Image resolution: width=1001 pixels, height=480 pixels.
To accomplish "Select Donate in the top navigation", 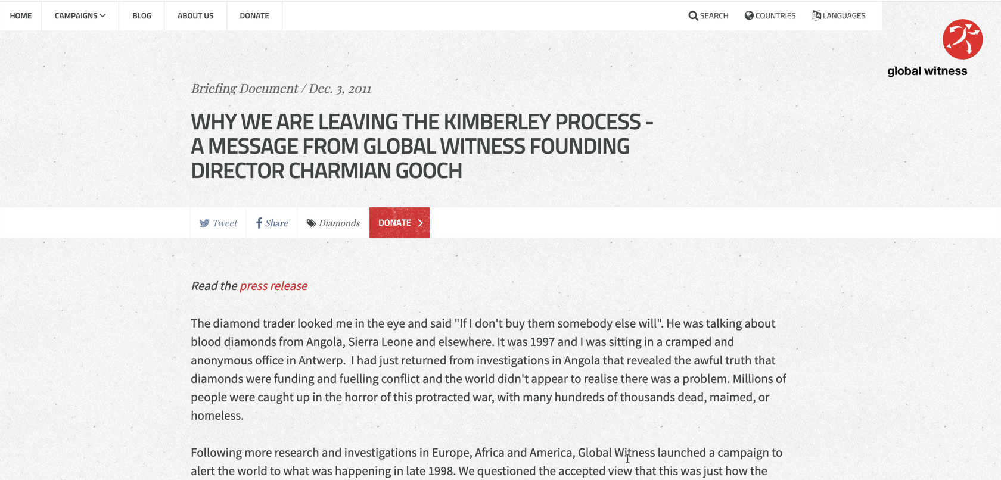I will 254,15.
